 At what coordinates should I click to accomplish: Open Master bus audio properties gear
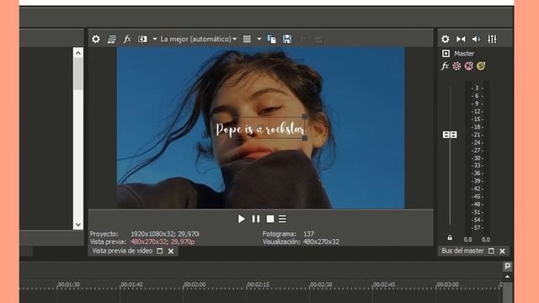click(x=446, y=40)
